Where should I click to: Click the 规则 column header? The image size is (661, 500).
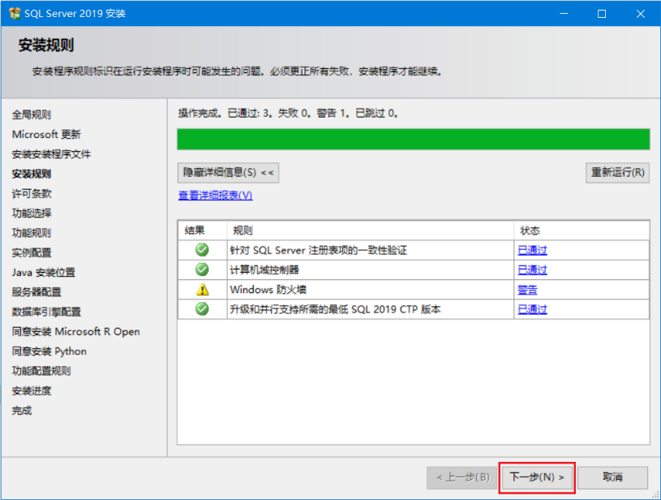click(371, 231)
